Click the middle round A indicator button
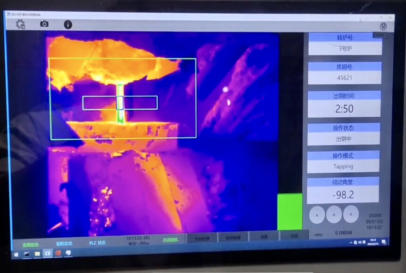The height and width of the screenshot is (273, 406). point(334,214)
